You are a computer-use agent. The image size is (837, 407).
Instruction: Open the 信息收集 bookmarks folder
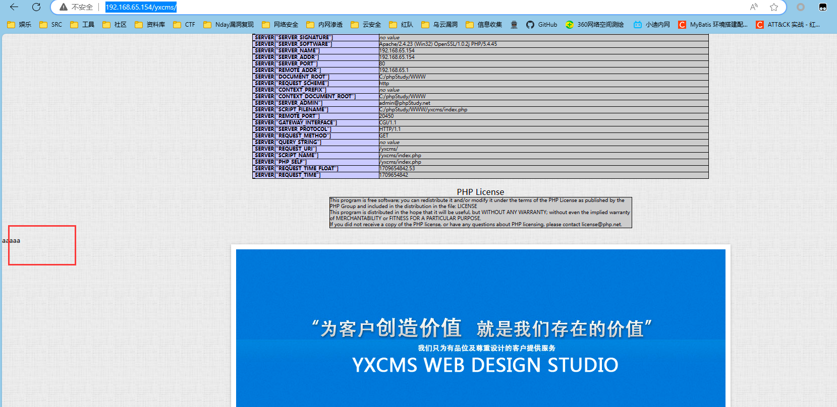point(484,25)
